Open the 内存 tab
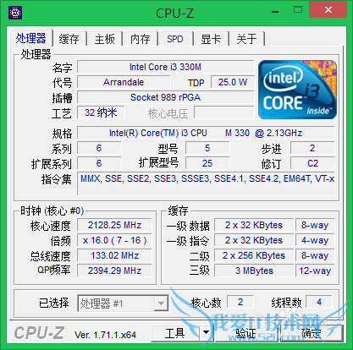Image resolution: width=353 pixels, height=350 pixels. point(141,39)
